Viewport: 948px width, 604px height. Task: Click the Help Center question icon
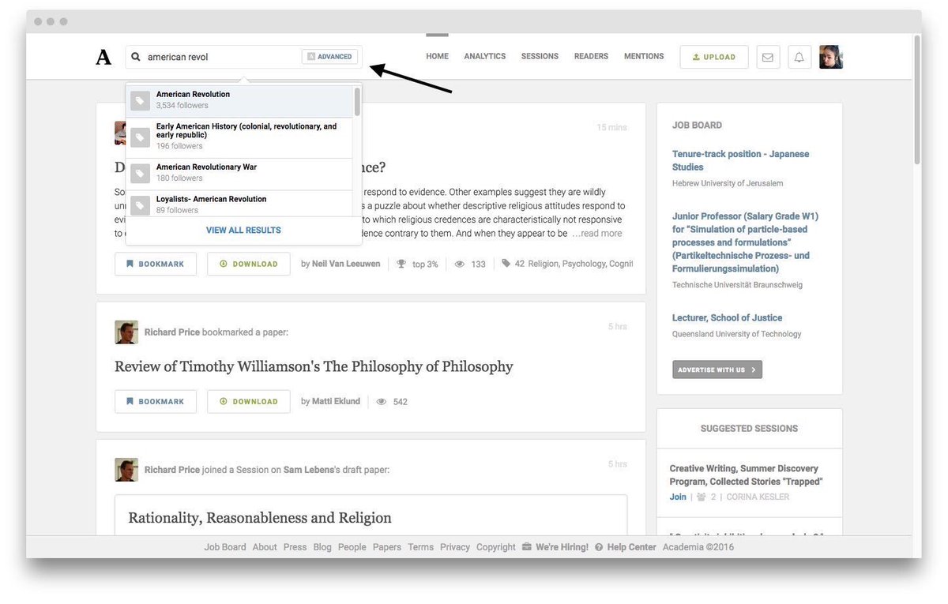pos(599,547)
